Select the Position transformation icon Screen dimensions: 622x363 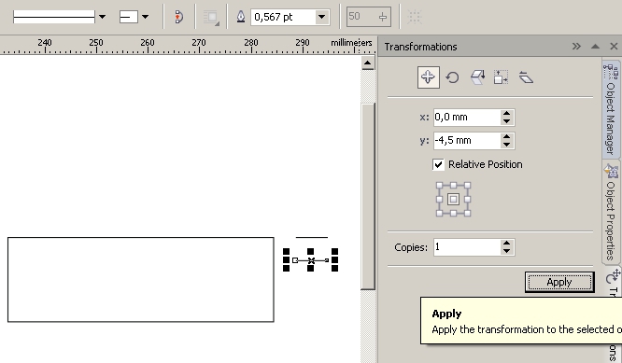click(428, 77)
